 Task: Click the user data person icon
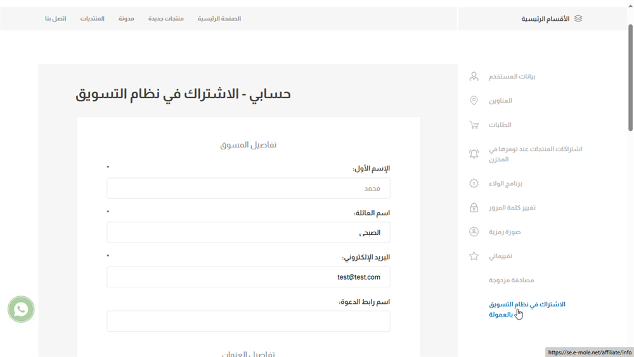pos(474,77)
